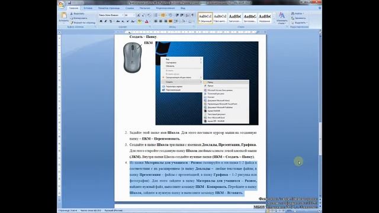
Task: Open the font name combo box
Action: 111,15
